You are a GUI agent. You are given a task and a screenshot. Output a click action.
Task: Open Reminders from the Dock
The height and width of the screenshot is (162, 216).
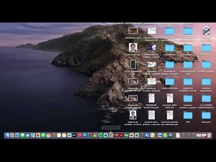coord(59,135)
